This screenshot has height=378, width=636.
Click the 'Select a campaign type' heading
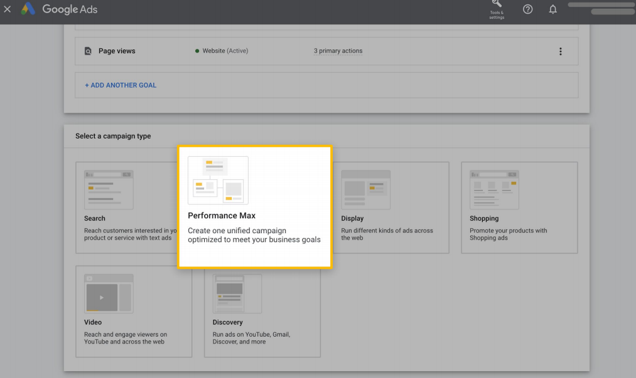[x=113, y=136]
